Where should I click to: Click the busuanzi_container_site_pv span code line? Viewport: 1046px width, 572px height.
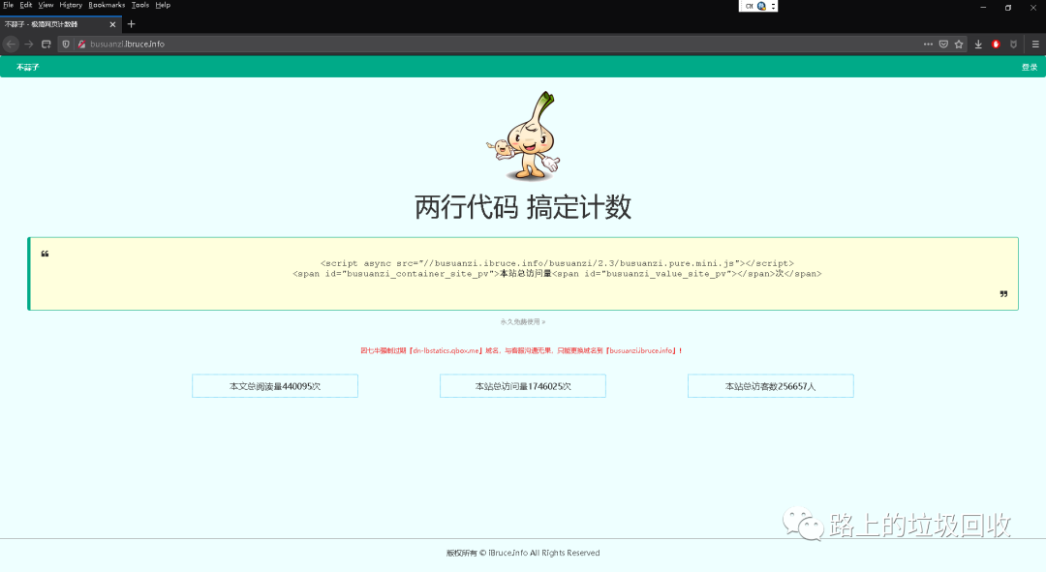click(x=557, y=273)
